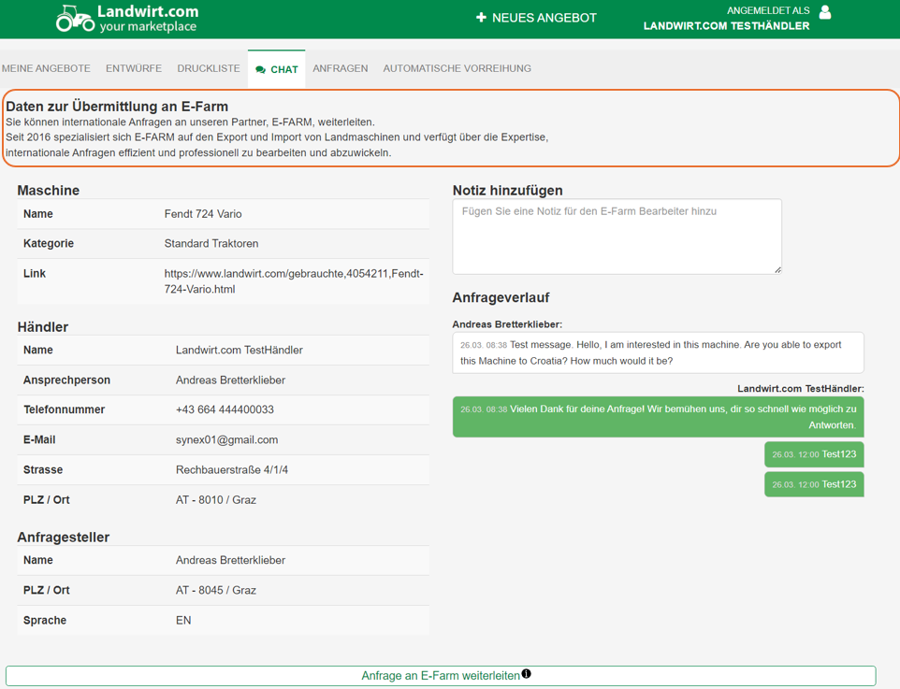The image size is (900, 689).
Task: Click the email synex01@gmail.com
Action: (226, 440)
